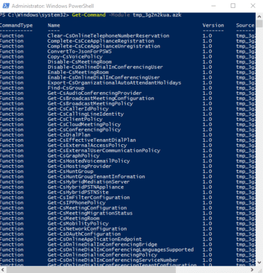Click Get-CsEffectiveTenantDialPlan entry
Viewport: 263px width, 273px height.
[x=92, y=140]
